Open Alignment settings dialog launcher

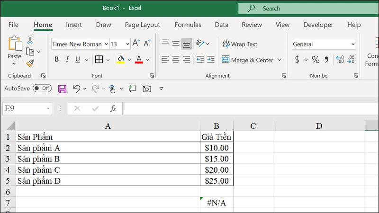(x=284, y=76)
